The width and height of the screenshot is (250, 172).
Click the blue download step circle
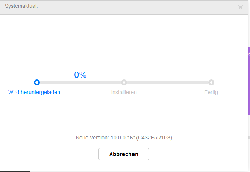[37, 82]
